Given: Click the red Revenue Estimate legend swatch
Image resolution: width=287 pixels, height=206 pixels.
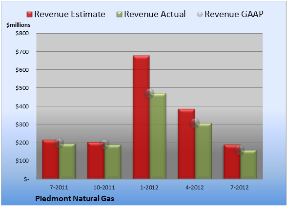Looking at the screenshot, I should (29, 15).
